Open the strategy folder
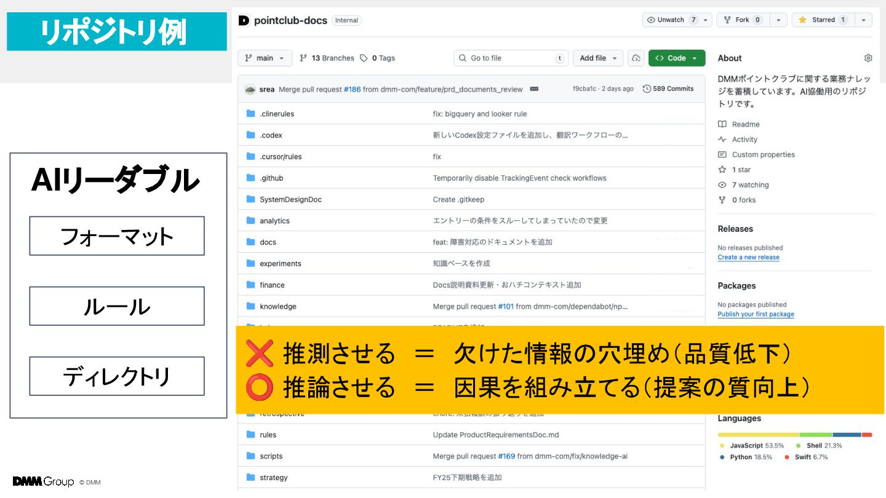The width and height of the screenshot is (886, 498). [x=274, y=478]
